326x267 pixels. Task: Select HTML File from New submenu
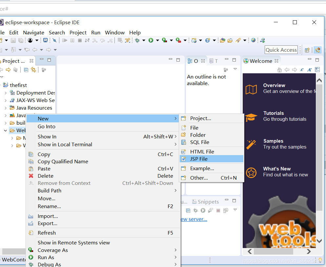(x=212, y=151)
